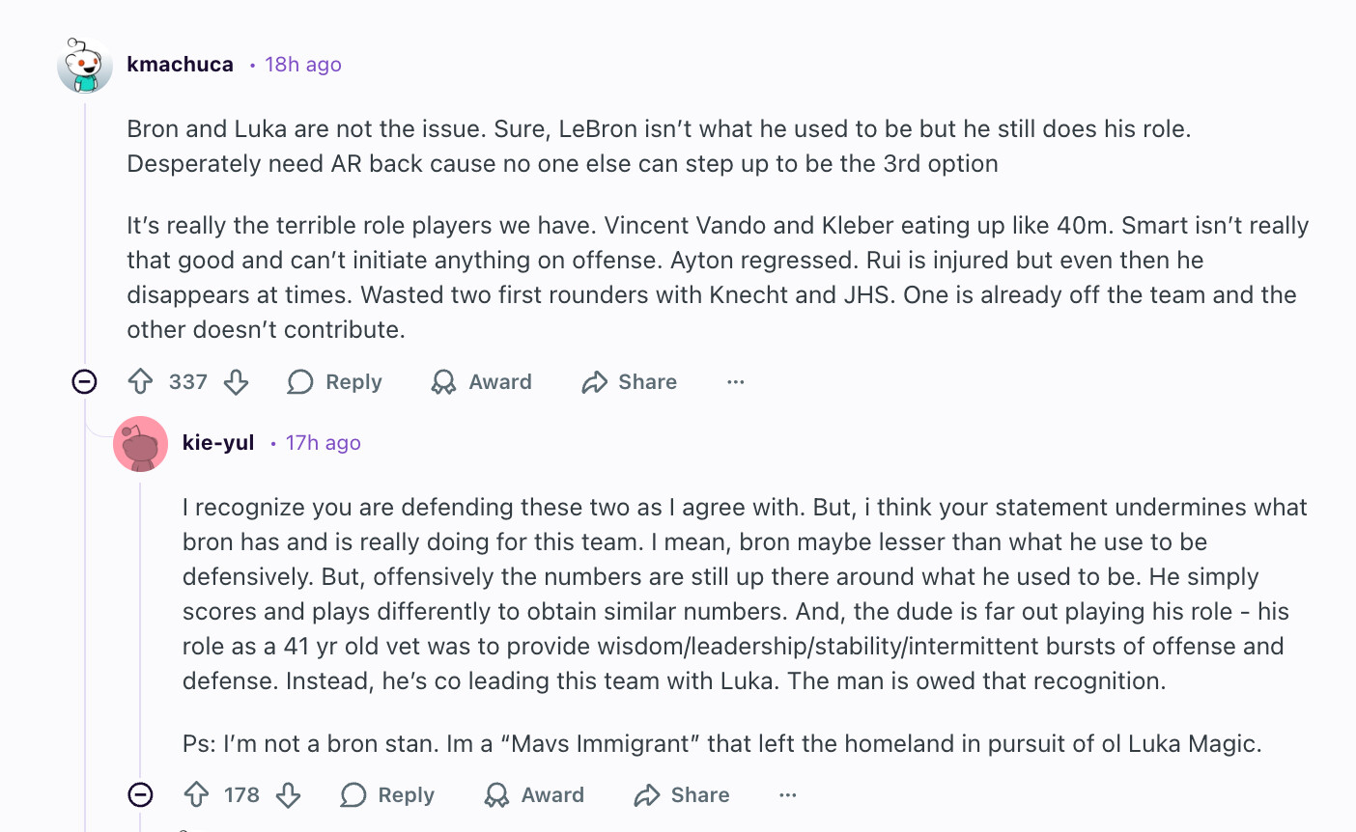Visit kmachuca username link

181,65
